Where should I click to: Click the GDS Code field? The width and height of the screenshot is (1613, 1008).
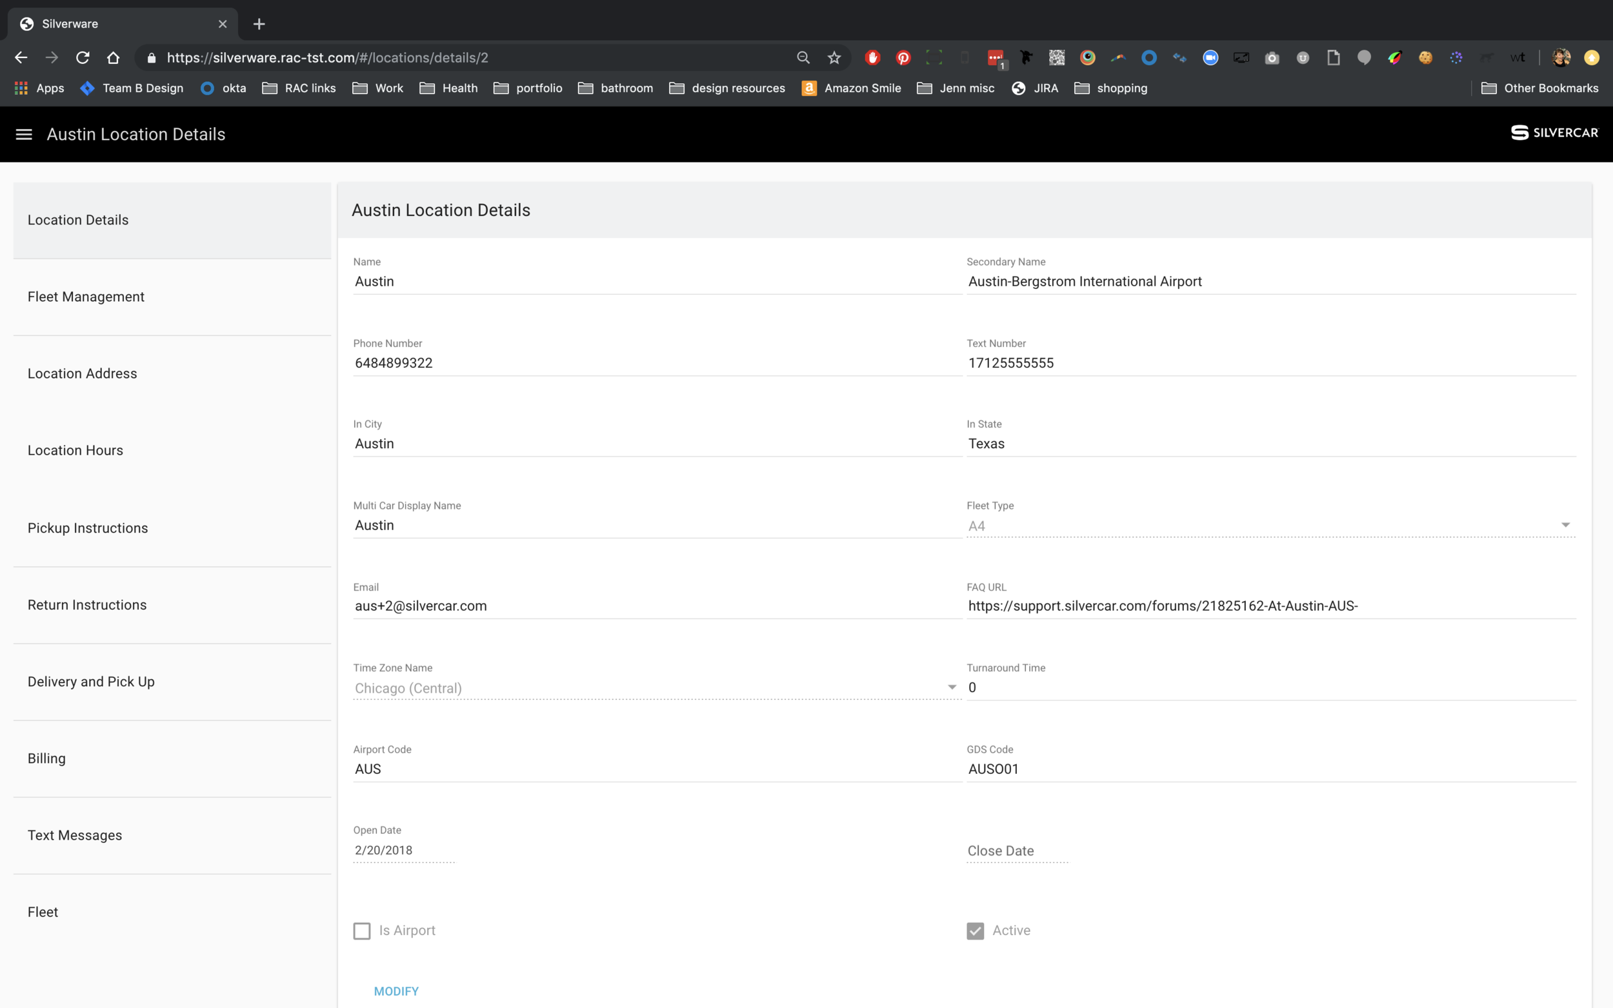(x=1271, y=769)
